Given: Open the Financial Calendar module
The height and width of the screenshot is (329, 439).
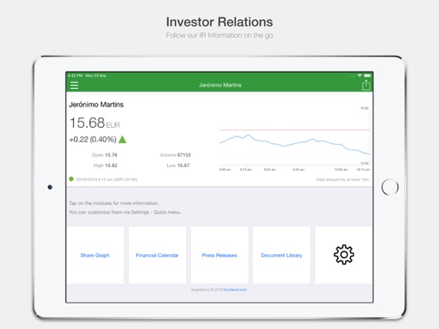Looking at the screenshot, I should coord(157,255).
